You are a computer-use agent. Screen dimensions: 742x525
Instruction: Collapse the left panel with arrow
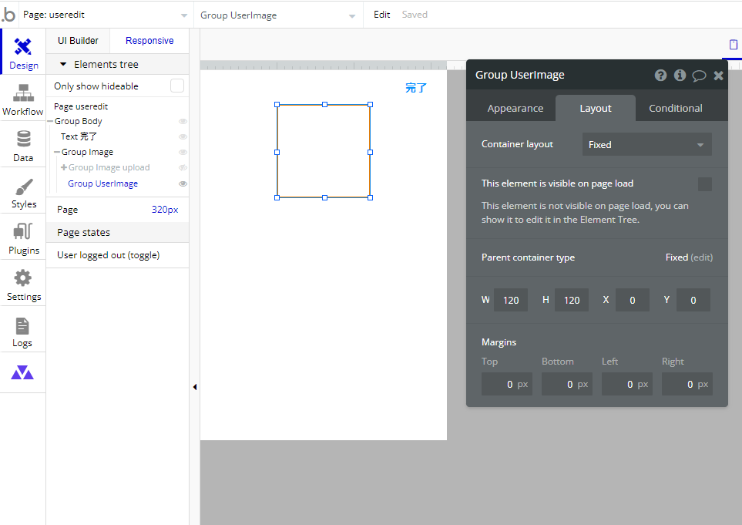(194, 387)
